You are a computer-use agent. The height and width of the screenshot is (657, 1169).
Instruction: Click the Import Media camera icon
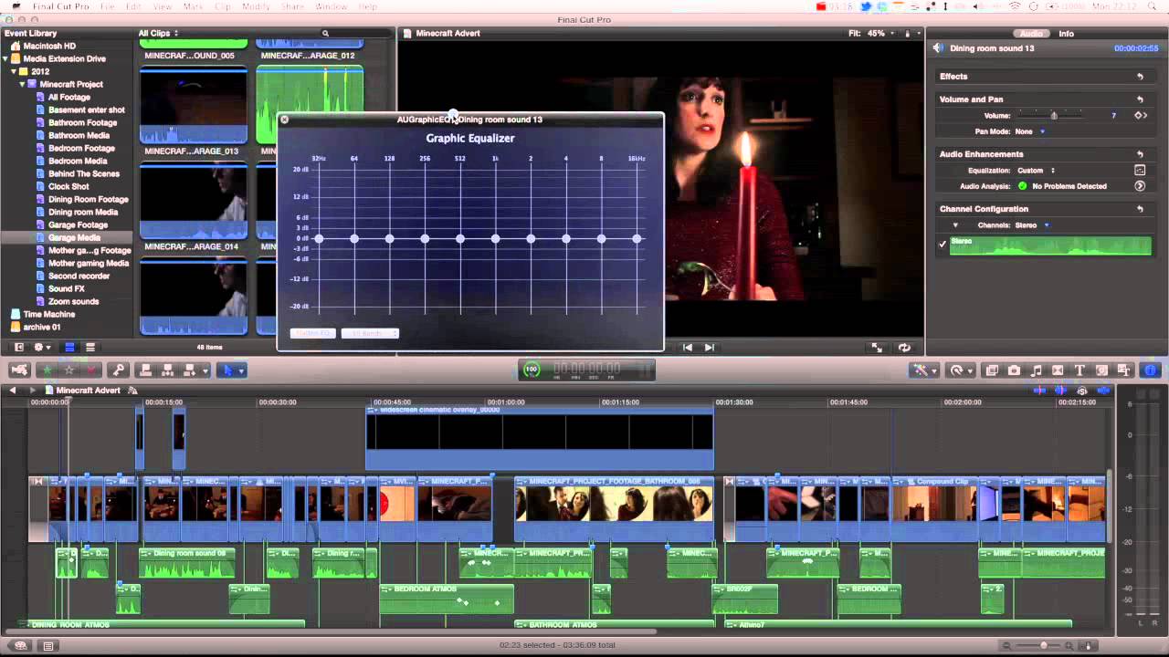(x=19, y=370)
